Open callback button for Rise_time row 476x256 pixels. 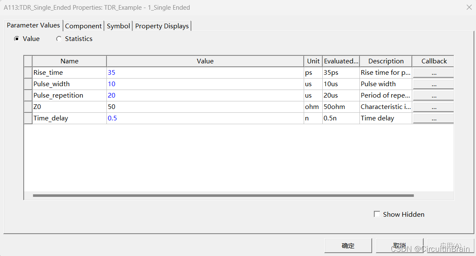click(433, 73)
